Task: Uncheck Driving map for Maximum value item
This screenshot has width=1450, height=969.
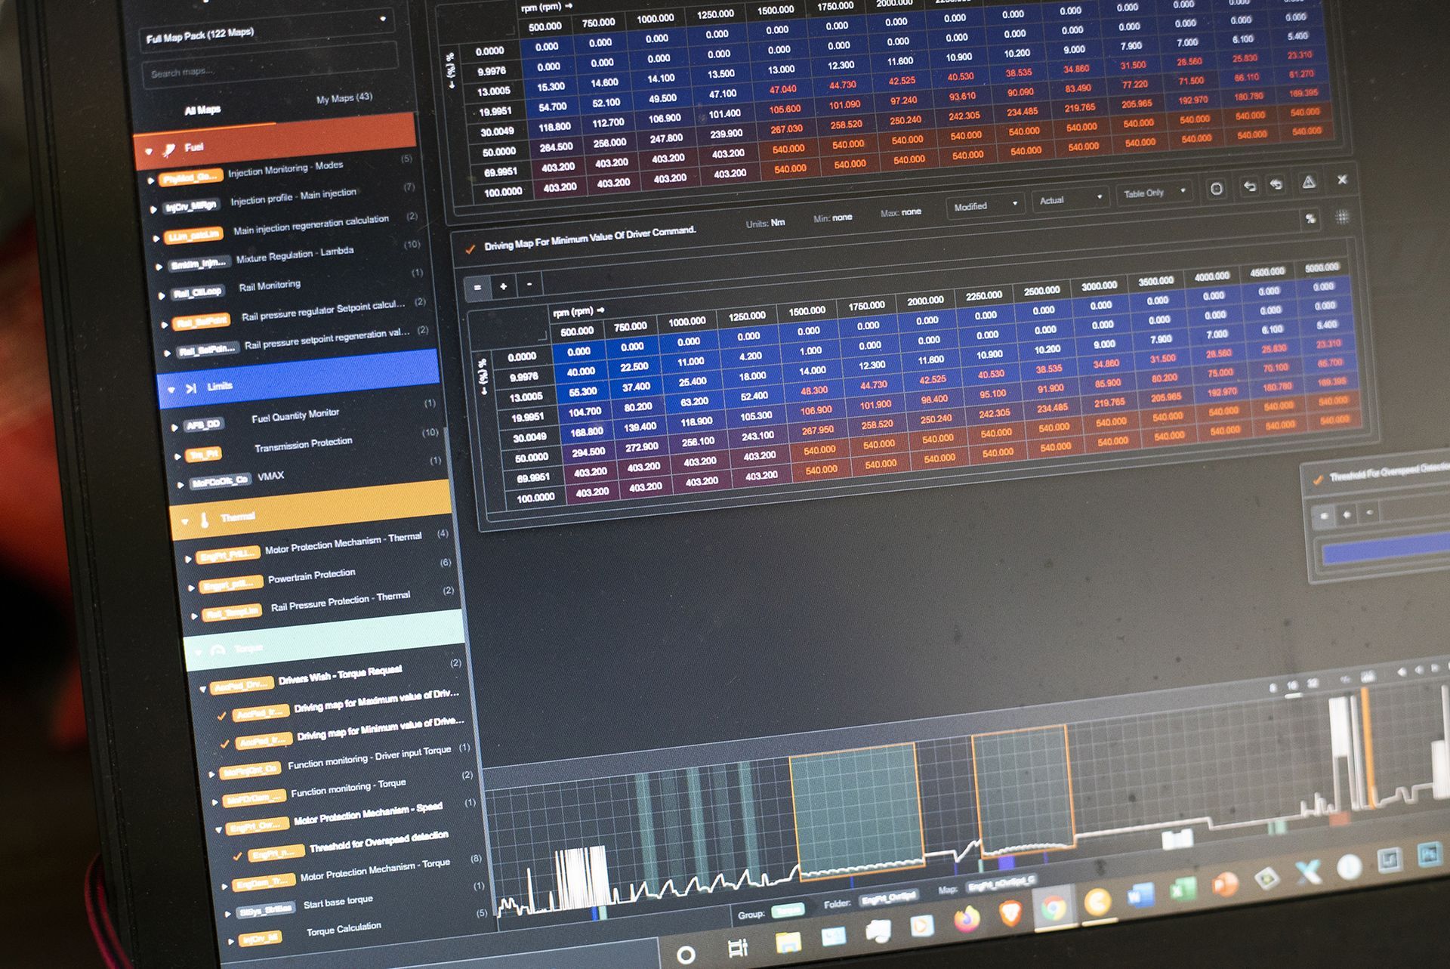Action: (221, 715)
